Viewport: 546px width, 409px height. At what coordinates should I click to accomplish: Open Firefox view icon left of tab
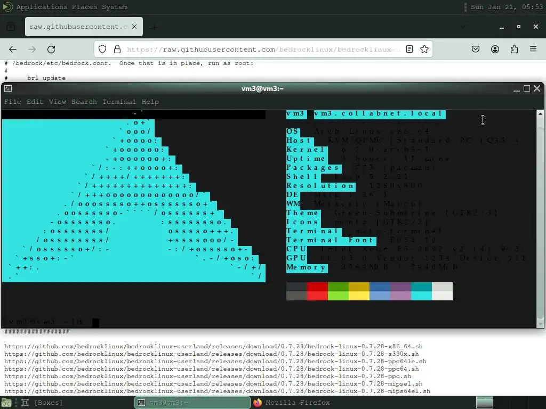[x=11, y=27]
